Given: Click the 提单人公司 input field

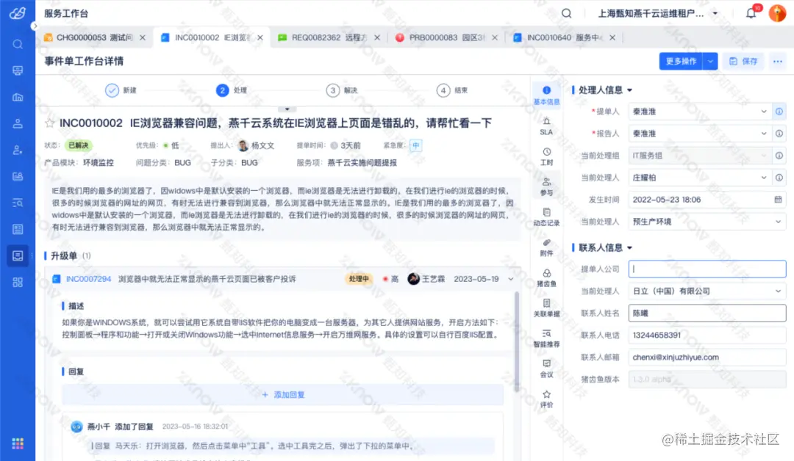Looking at the screenshot, I should tap(707, 269).
